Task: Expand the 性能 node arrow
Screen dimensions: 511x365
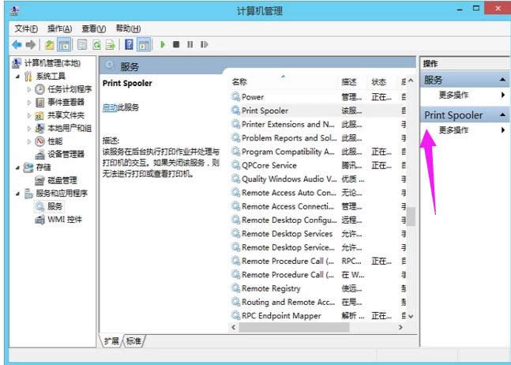Action: pyautogui.click(x=29, y=141)
